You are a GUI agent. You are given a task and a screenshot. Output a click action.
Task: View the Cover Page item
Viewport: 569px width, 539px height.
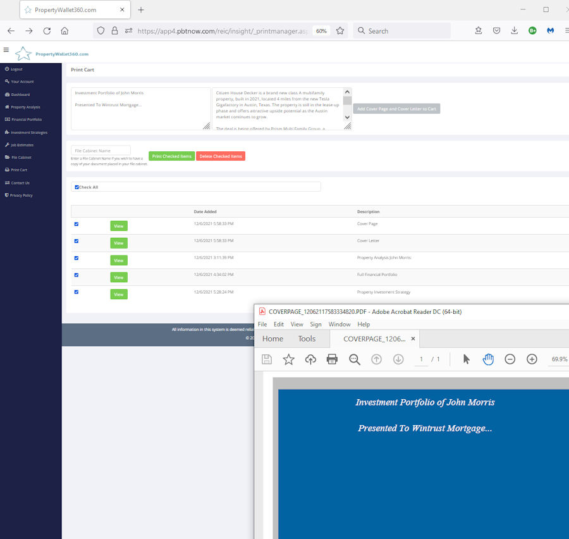[x=119, y=226]
